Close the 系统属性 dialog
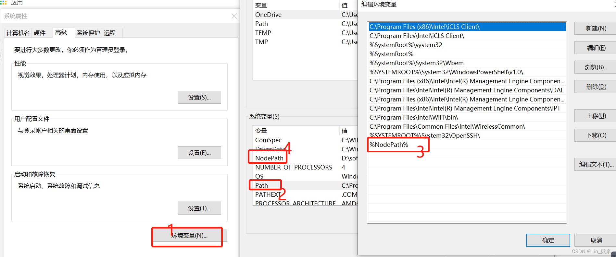 [234, 16]
